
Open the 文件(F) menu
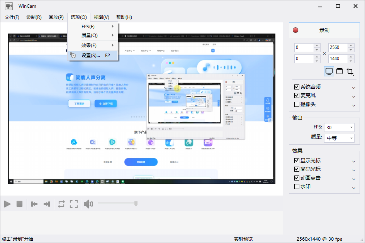tap(12, 17)
